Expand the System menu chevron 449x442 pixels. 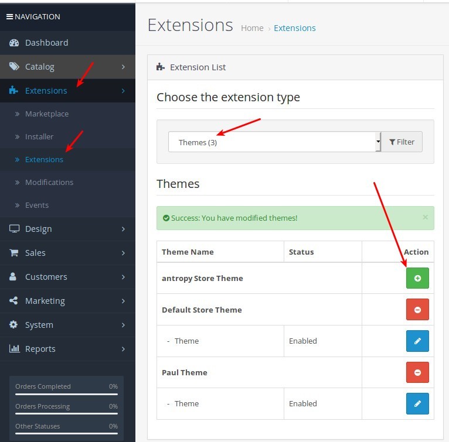[x=123, y=325]
